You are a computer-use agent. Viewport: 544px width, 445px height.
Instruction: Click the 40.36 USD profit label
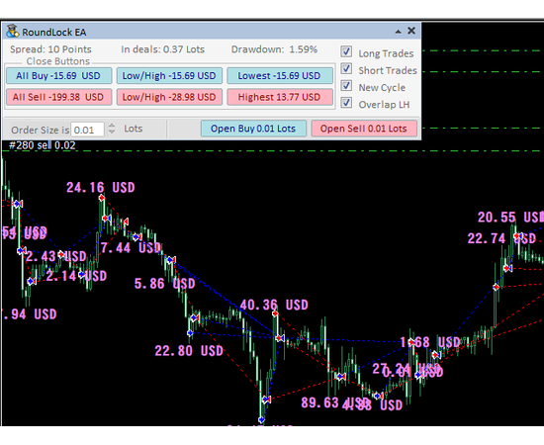tap(274, 305)
